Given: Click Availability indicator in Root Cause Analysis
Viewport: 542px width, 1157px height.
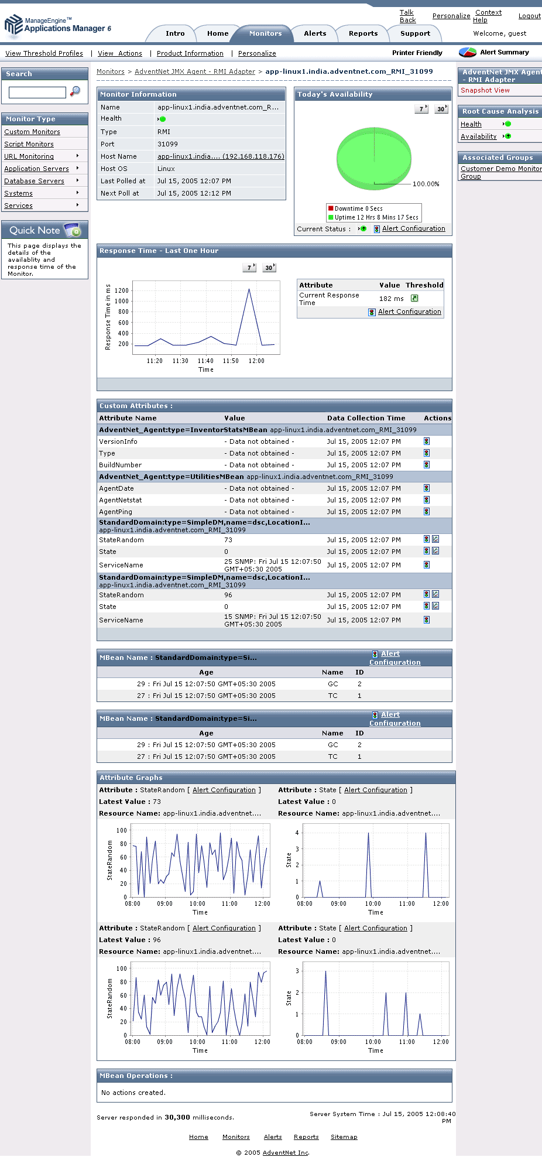Looking at the screenshot, I should 507,136.
